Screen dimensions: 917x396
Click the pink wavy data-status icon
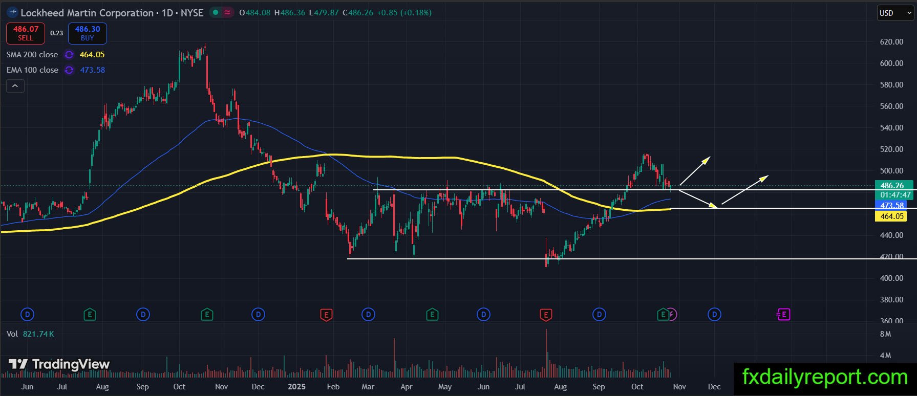click(x=227, y=12)
